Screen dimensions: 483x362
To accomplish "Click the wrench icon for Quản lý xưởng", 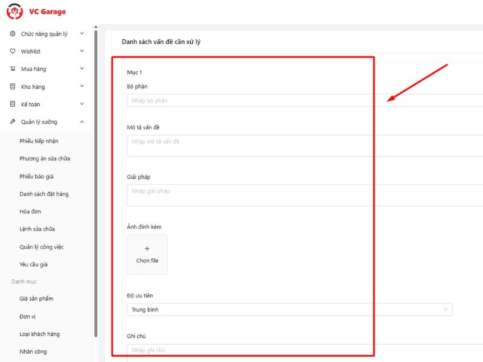I will [13, 122].
